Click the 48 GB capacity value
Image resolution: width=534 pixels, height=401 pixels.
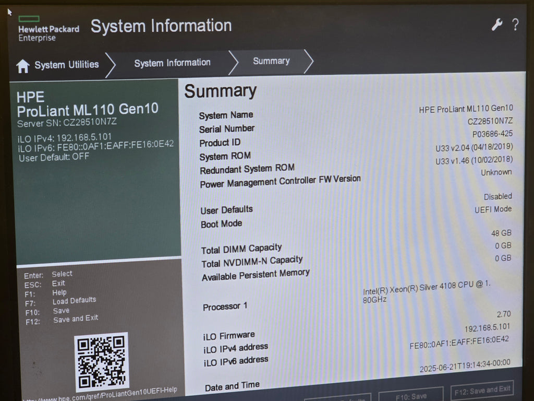[501, 233]
